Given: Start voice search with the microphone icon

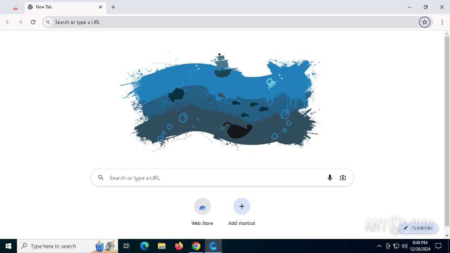Looking at the screenshot, I should pyautogui.click(x=330, y=178).
